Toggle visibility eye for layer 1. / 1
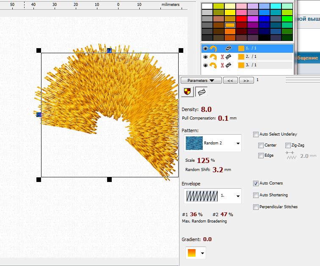The image size is (320, 266). click(x=205, y=49)
